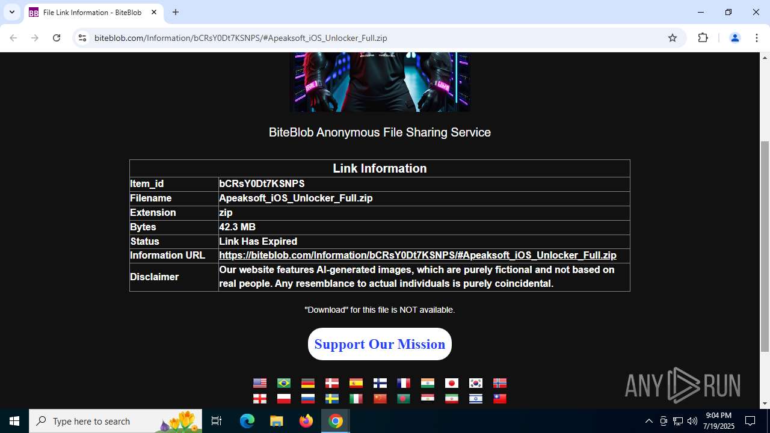Image resolution: width=770 pixels, height=433 pixels.
Task: Select the Finland flag language
Action: tap(380, 383)
